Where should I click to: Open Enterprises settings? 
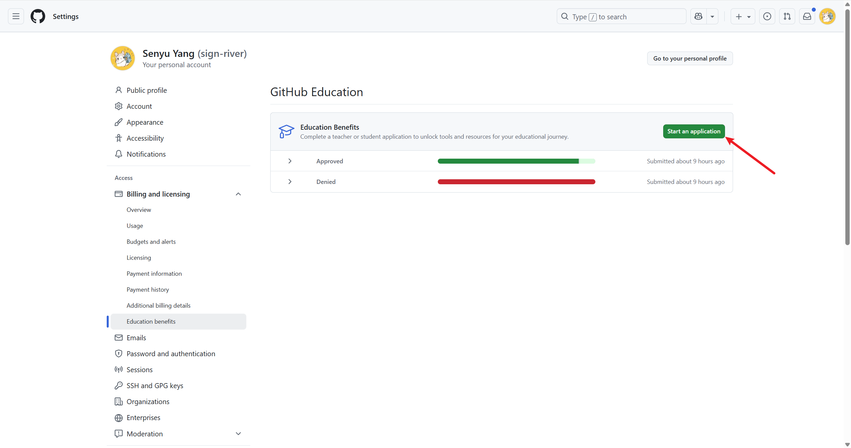pos(143,418)
